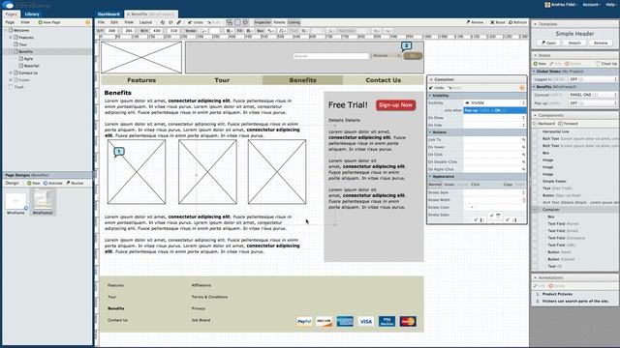Select the Inspector toggle button
Screen dimensions: 620x348
coord(263,22)
